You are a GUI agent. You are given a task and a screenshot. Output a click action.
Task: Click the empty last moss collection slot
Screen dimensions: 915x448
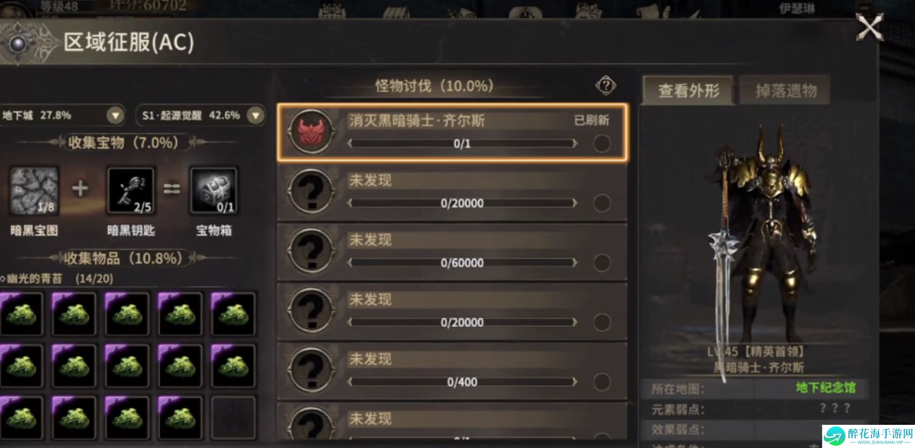[x=233, y=417]
